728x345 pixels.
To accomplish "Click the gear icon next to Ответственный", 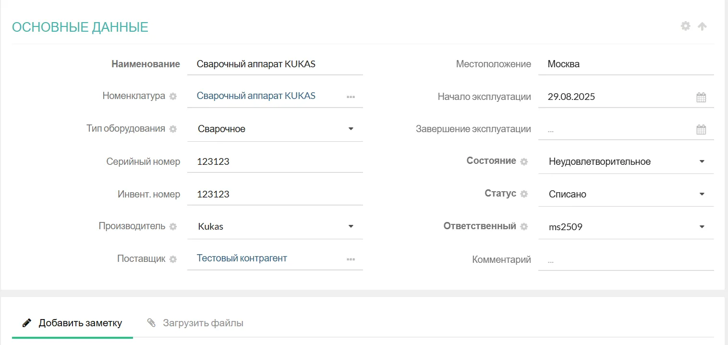I will (524, 227).
